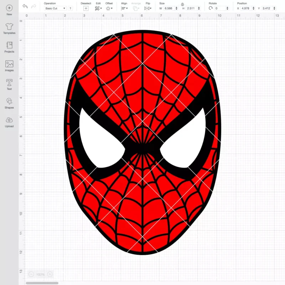Redo the last action
Screen dimensions: 285x285
[33, 6]
